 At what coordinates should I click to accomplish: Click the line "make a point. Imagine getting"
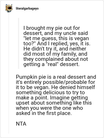52,98
